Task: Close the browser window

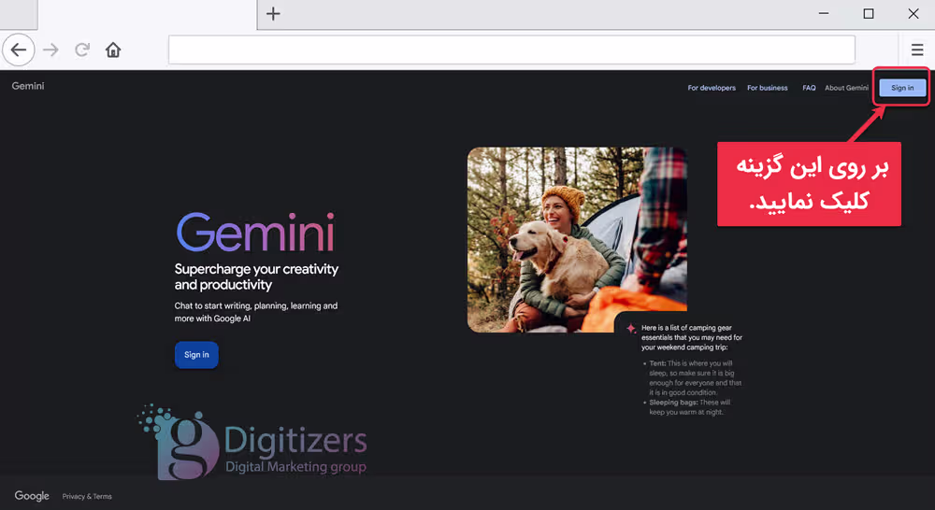Action: click(913, 13)
